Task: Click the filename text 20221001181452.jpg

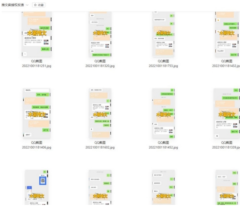Action: click(163, 147)
